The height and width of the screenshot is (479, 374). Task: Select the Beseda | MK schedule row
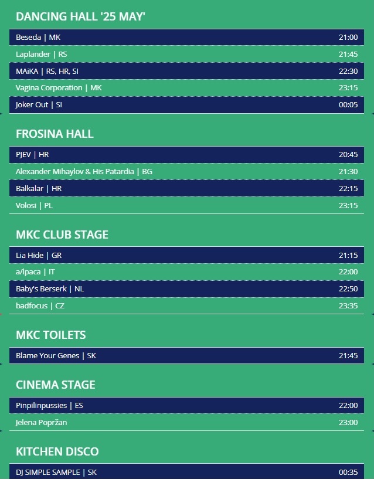186,38
